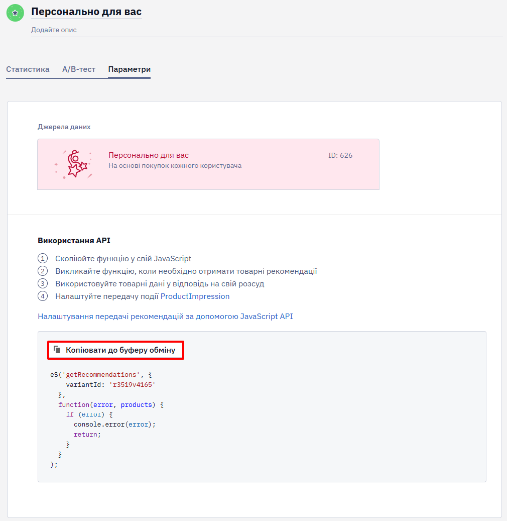The image size is (507, 521).
Task: Click the rocket-and-stars illustration in the pink card
Action: click(x=73, y=164)
